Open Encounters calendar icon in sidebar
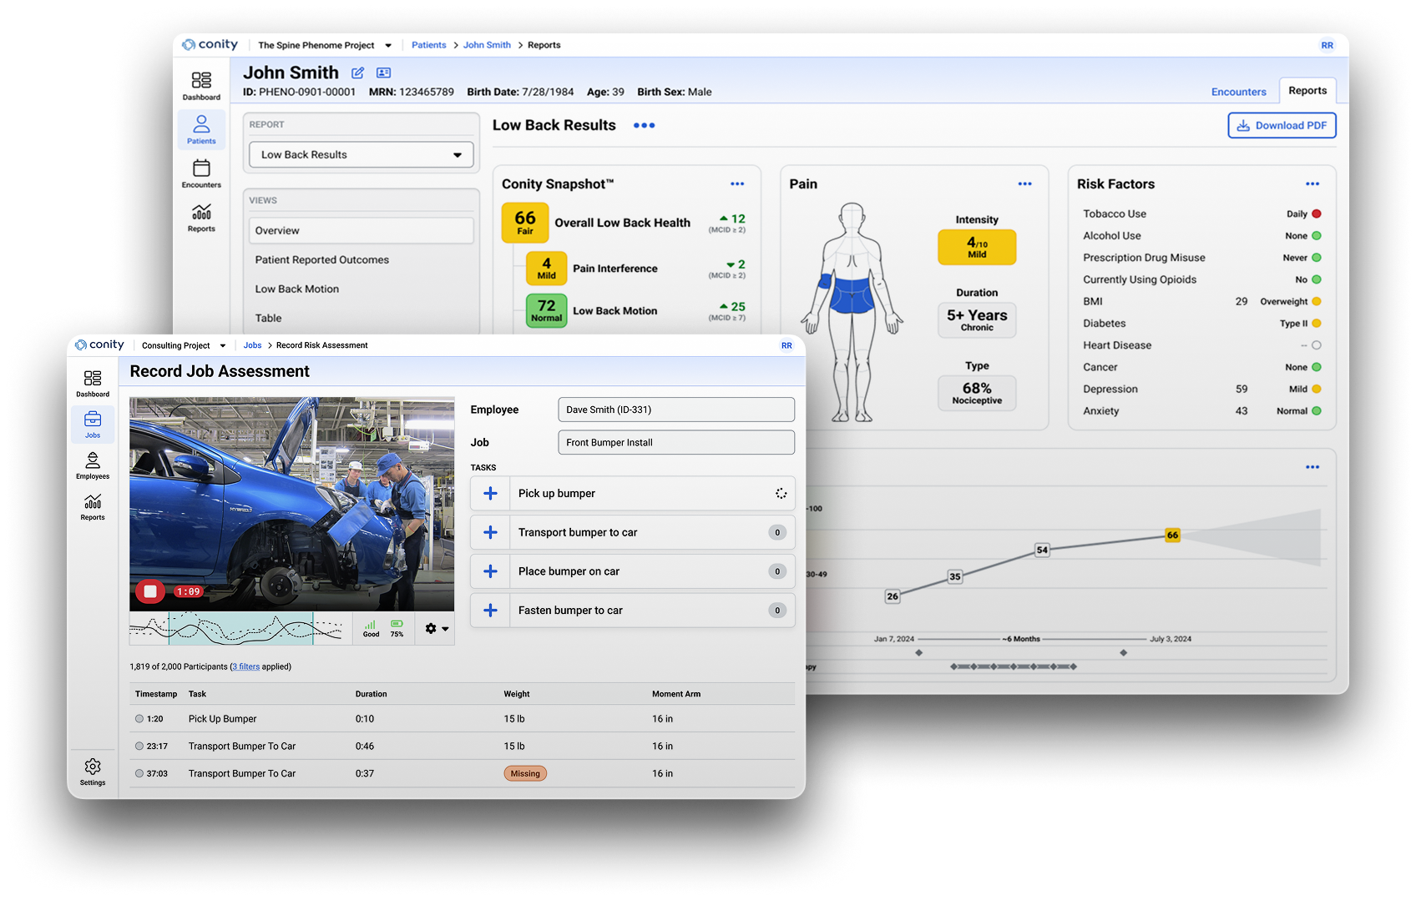The image size is (1416, 900). [x=201, y=173]
